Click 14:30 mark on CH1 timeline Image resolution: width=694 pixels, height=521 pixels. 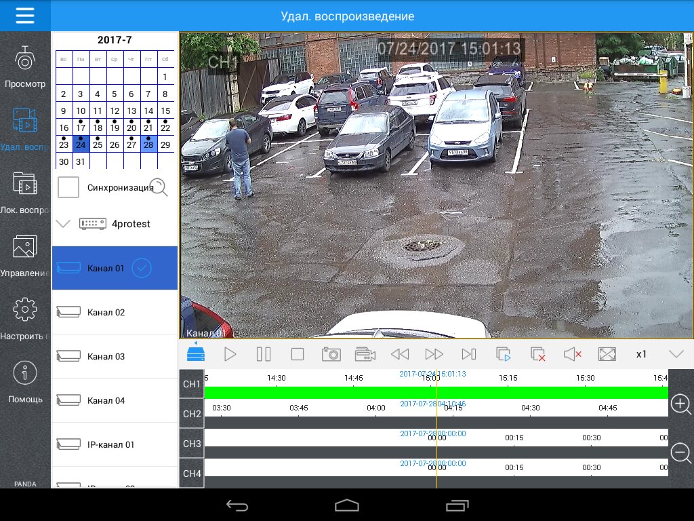pyautogui.click(x=277, y=378)
